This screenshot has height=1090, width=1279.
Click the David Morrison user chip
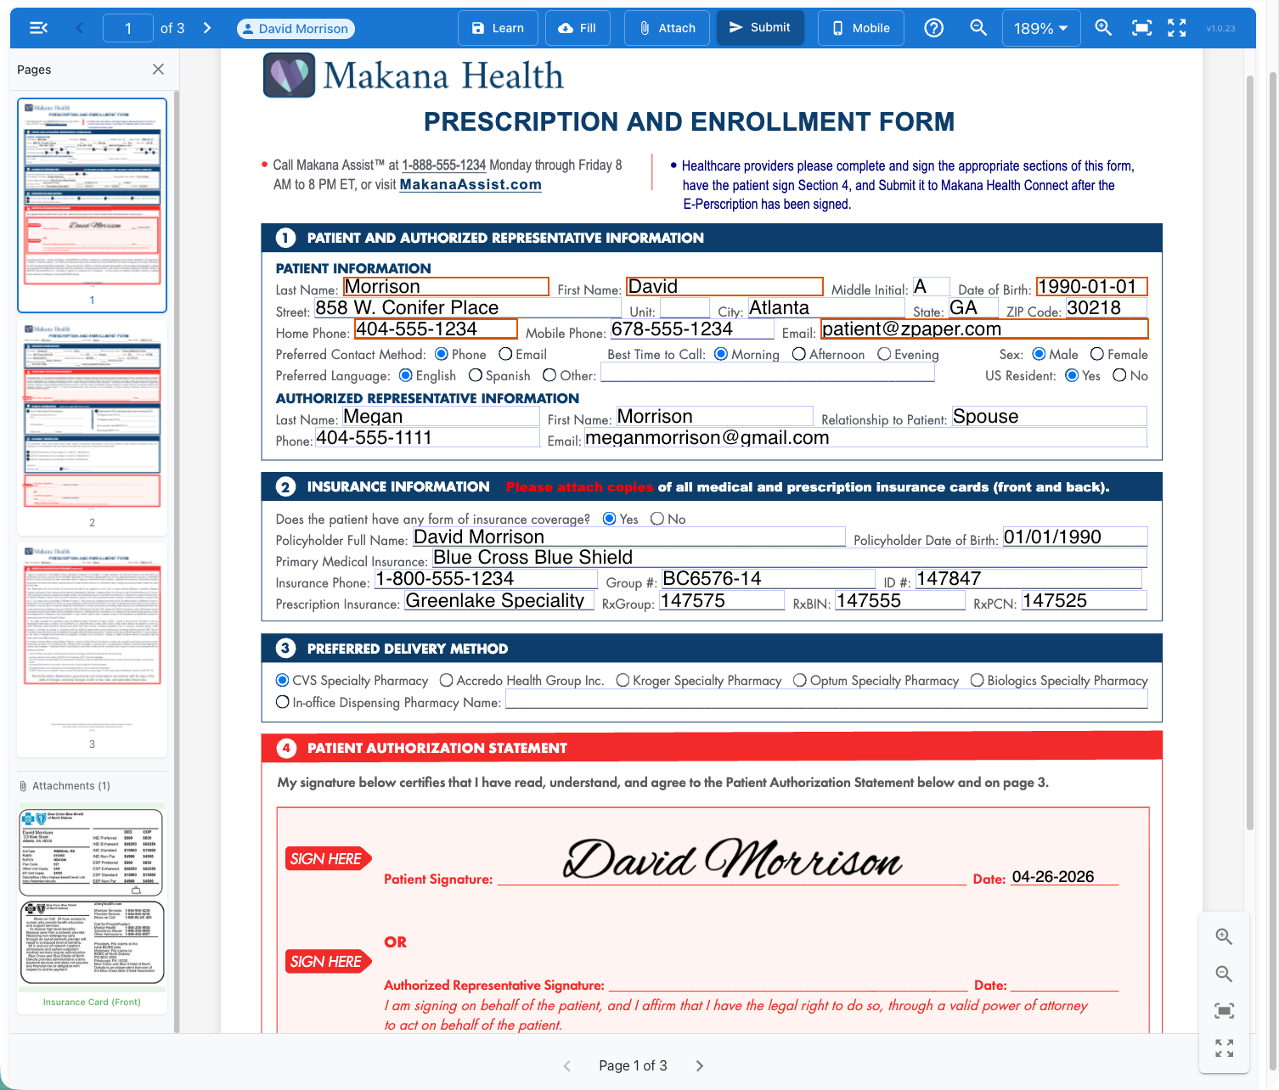tap(296, 29)
